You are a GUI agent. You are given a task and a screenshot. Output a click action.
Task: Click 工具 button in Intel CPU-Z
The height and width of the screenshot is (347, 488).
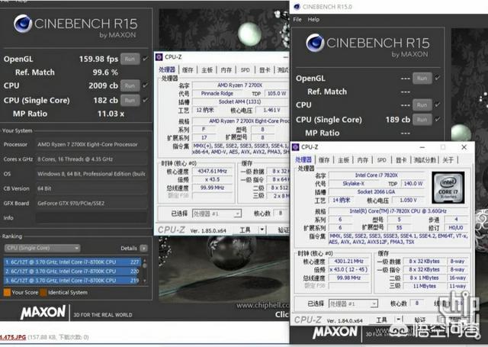381,320
